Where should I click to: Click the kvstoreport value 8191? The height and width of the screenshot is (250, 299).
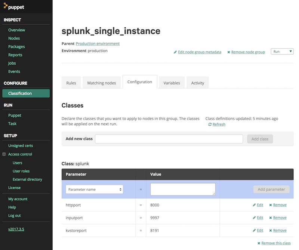tap(155, 231)
